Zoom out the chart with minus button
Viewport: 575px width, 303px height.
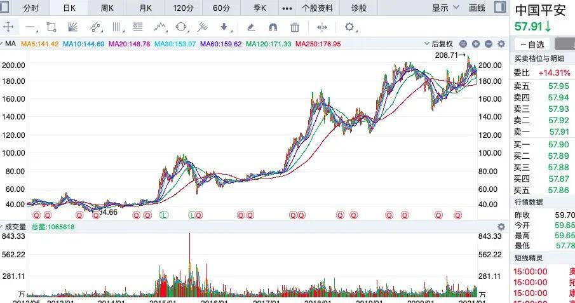pyautogui.click(x=463, y=44)
